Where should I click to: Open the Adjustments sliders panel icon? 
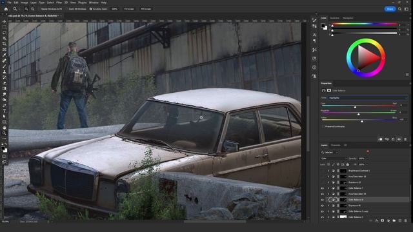coord(314,26)
